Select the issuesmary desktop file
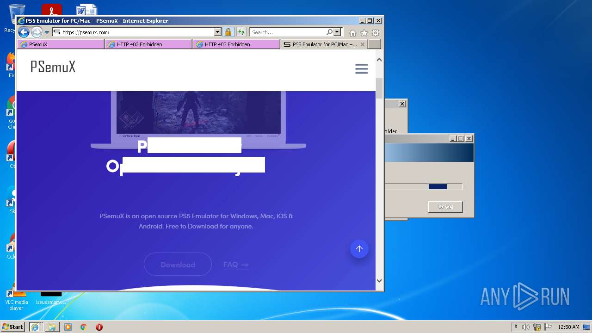This screenshot has width=592, height=333. [51, 298]
